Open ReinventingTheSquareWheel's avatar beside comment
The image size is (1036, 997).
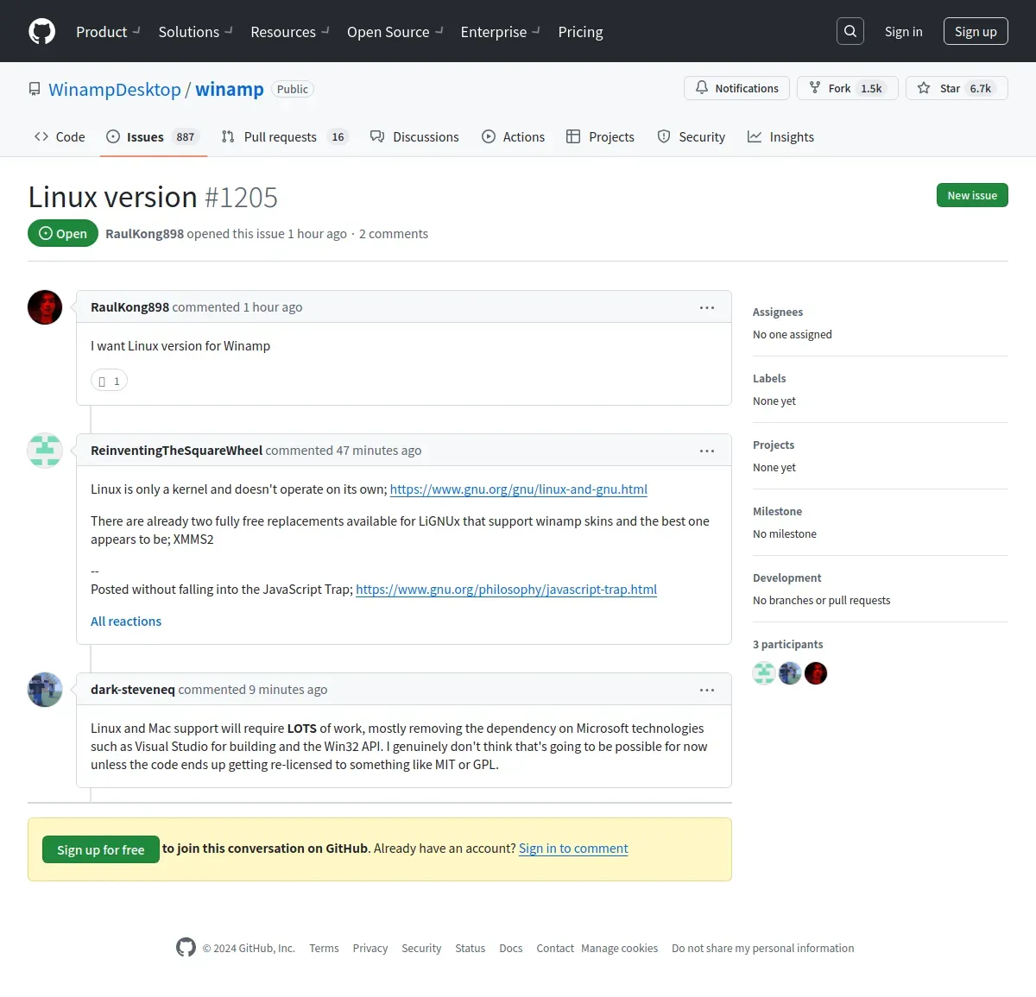[45, 451]
